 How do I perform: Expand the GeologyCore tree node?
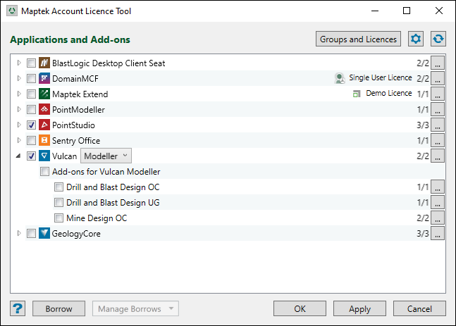point(18,234)
